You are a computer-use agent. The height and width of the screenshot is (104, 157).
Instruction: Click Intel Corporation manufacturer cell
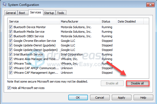tap(72, 54)
